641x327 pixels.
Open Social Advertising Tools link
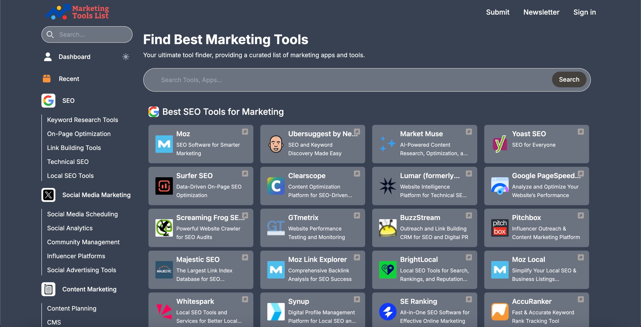pos(82,270)
